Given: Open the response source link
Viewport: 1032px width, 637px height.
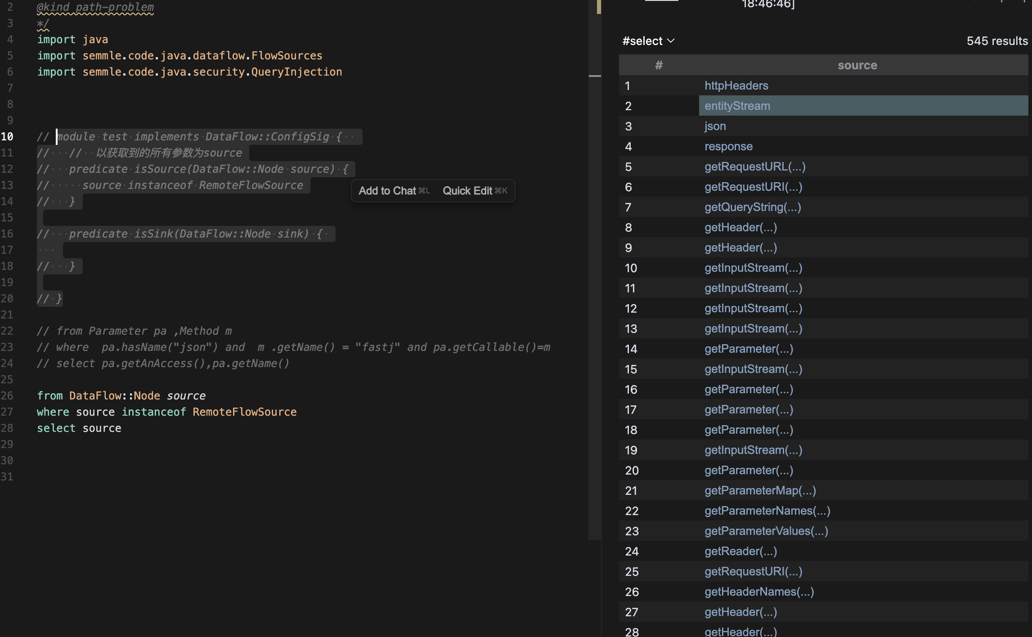Looking at the screenshot, I should click(728, 146).
